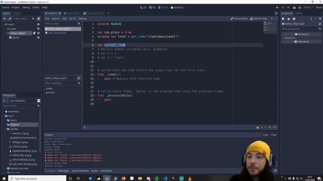The width and height of the screenshot is (323, 181).
Task: Play a custom scene
Action: [300, 8]
